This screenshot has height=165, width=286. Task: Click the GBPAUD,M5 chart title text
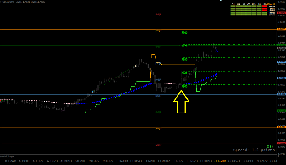click(24, 2)
